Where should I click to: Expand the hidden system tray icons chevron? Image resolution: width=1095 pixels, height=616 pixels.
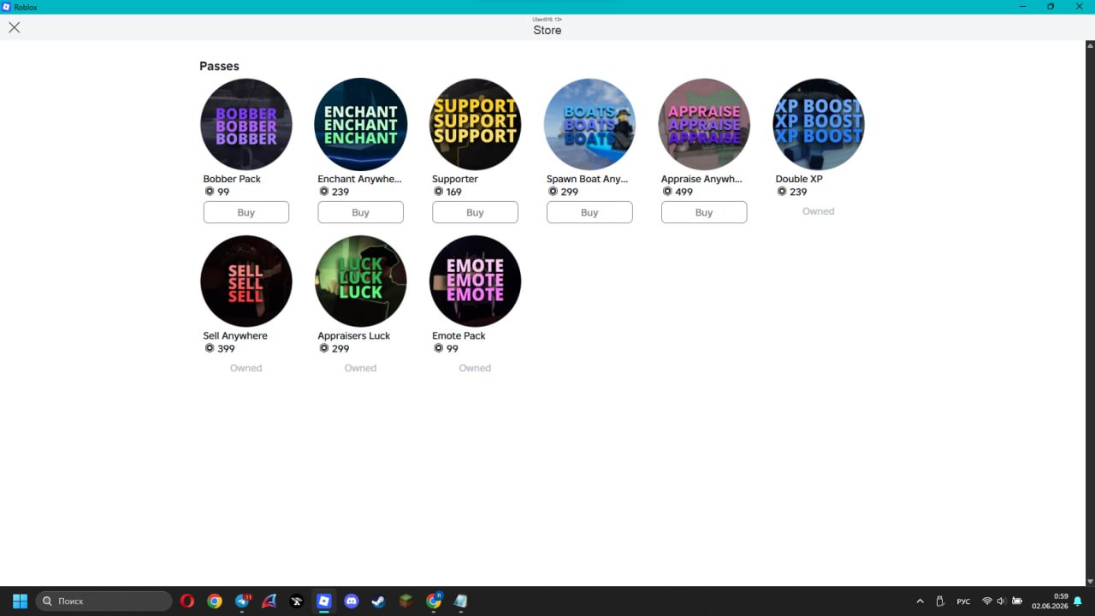click(x=920, y=601)
